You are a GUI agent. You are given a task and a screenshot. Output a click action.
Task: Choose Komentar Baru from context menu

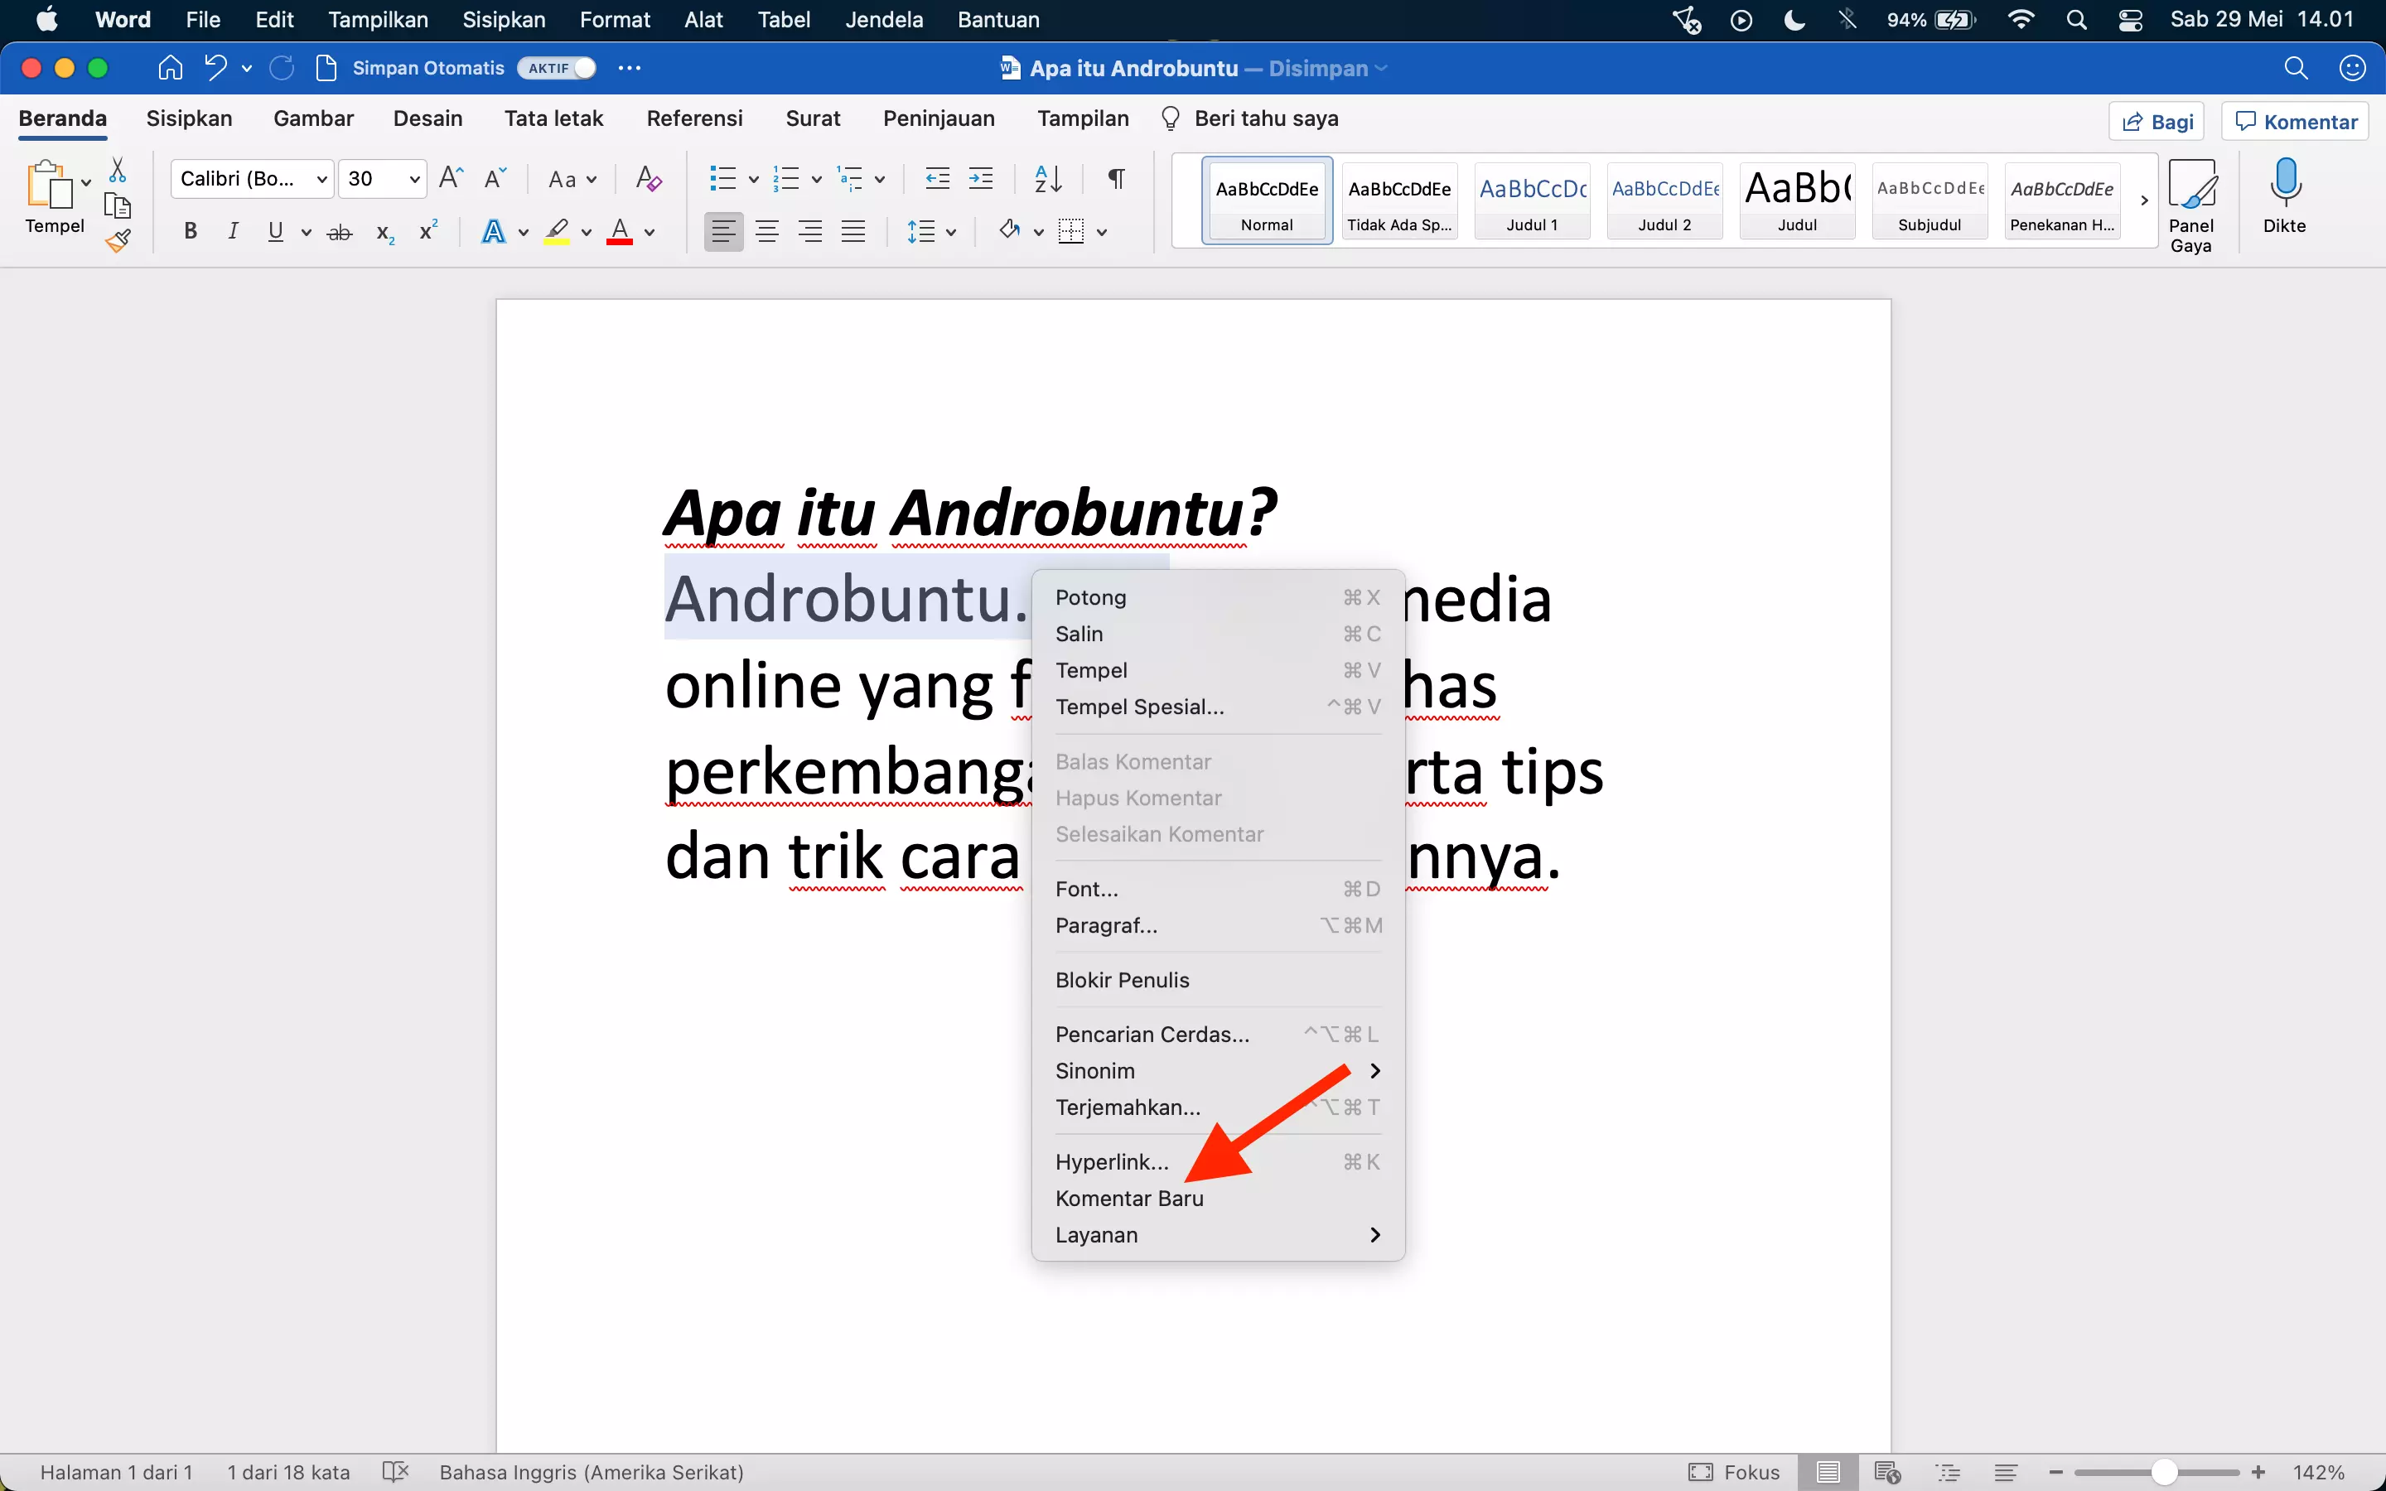click(1217, 1199)
